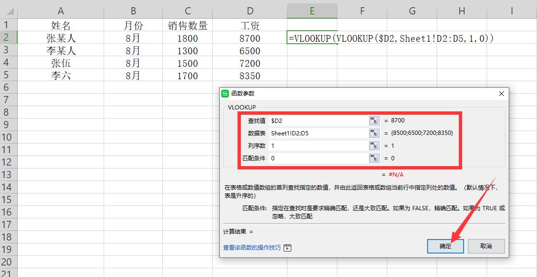
Task: Click cell E2 showing the VLOOKUP formula
Action: click(x=312, y=37)
